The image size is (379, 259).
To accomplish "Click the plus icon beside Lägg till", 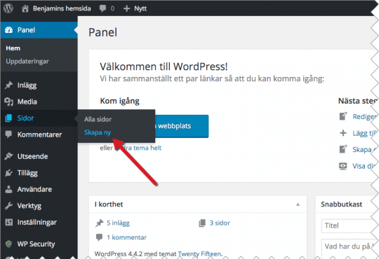I will click(x=343, y=133).
